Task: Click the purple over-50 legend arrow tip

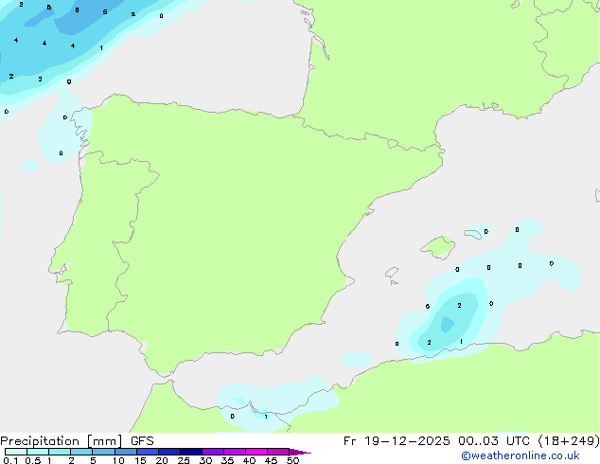Action: click(300, 452)
